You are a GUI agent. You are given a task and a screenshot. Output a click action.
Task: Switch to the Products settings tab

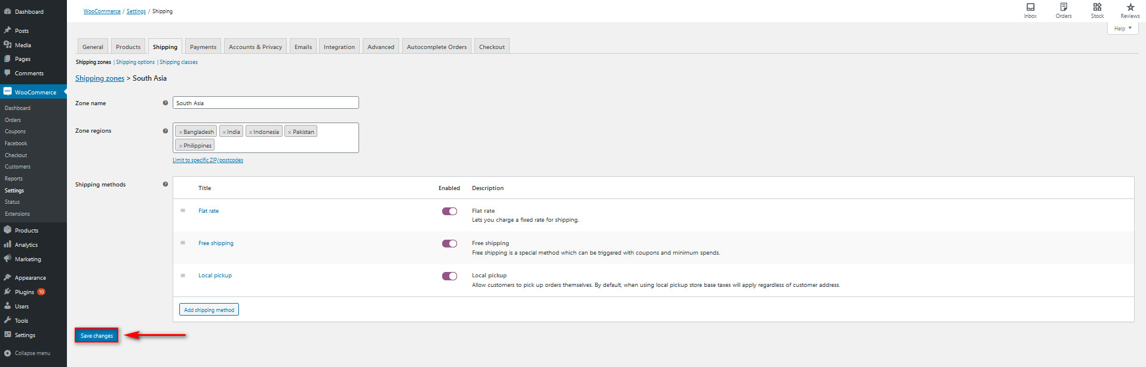pyautogui.click(x=128, y=47)
